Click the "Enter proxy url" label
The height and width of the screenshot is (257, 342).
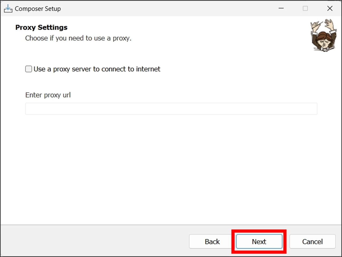(48, 95)
